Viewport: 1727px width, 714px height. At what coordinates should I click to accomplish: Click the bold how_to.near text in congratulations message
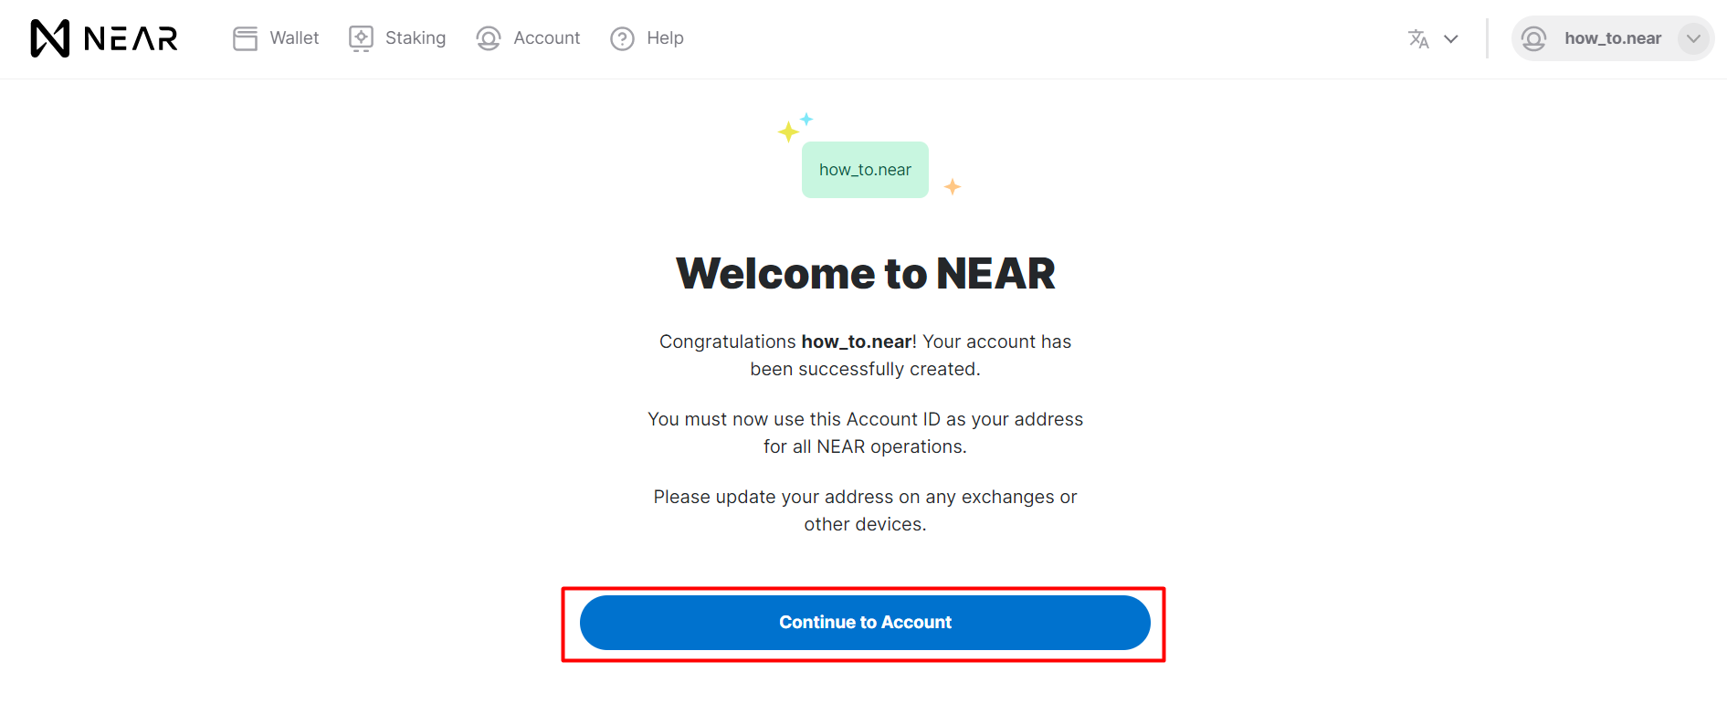[x=856, y=341]
